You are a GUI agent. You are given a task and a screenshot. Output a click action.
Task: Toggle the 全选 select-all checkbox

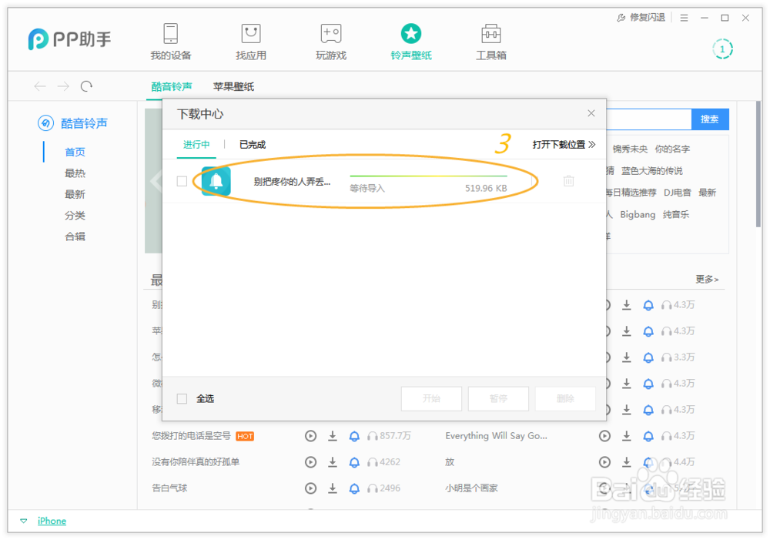[182, 398]
